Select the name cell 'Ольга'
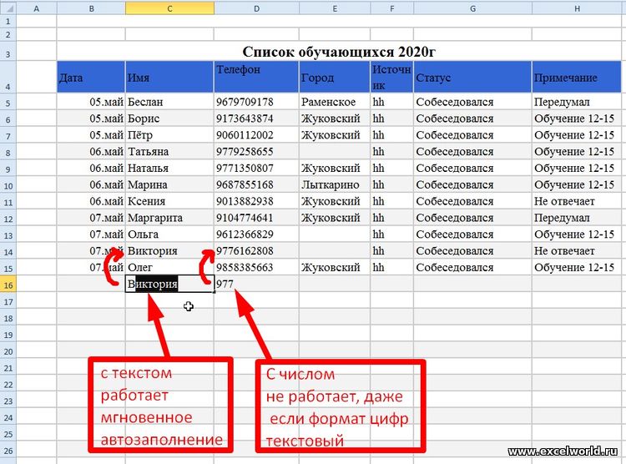This screenshot has width=626, height=464. coord(169,235)
